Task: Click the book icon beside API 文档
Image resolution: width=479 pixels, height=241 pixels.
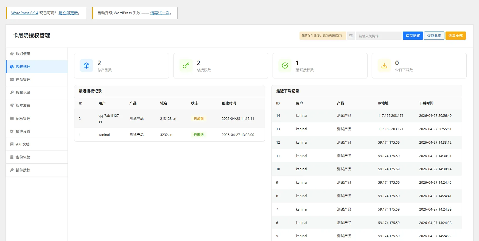Action: (x=12, y=144)
